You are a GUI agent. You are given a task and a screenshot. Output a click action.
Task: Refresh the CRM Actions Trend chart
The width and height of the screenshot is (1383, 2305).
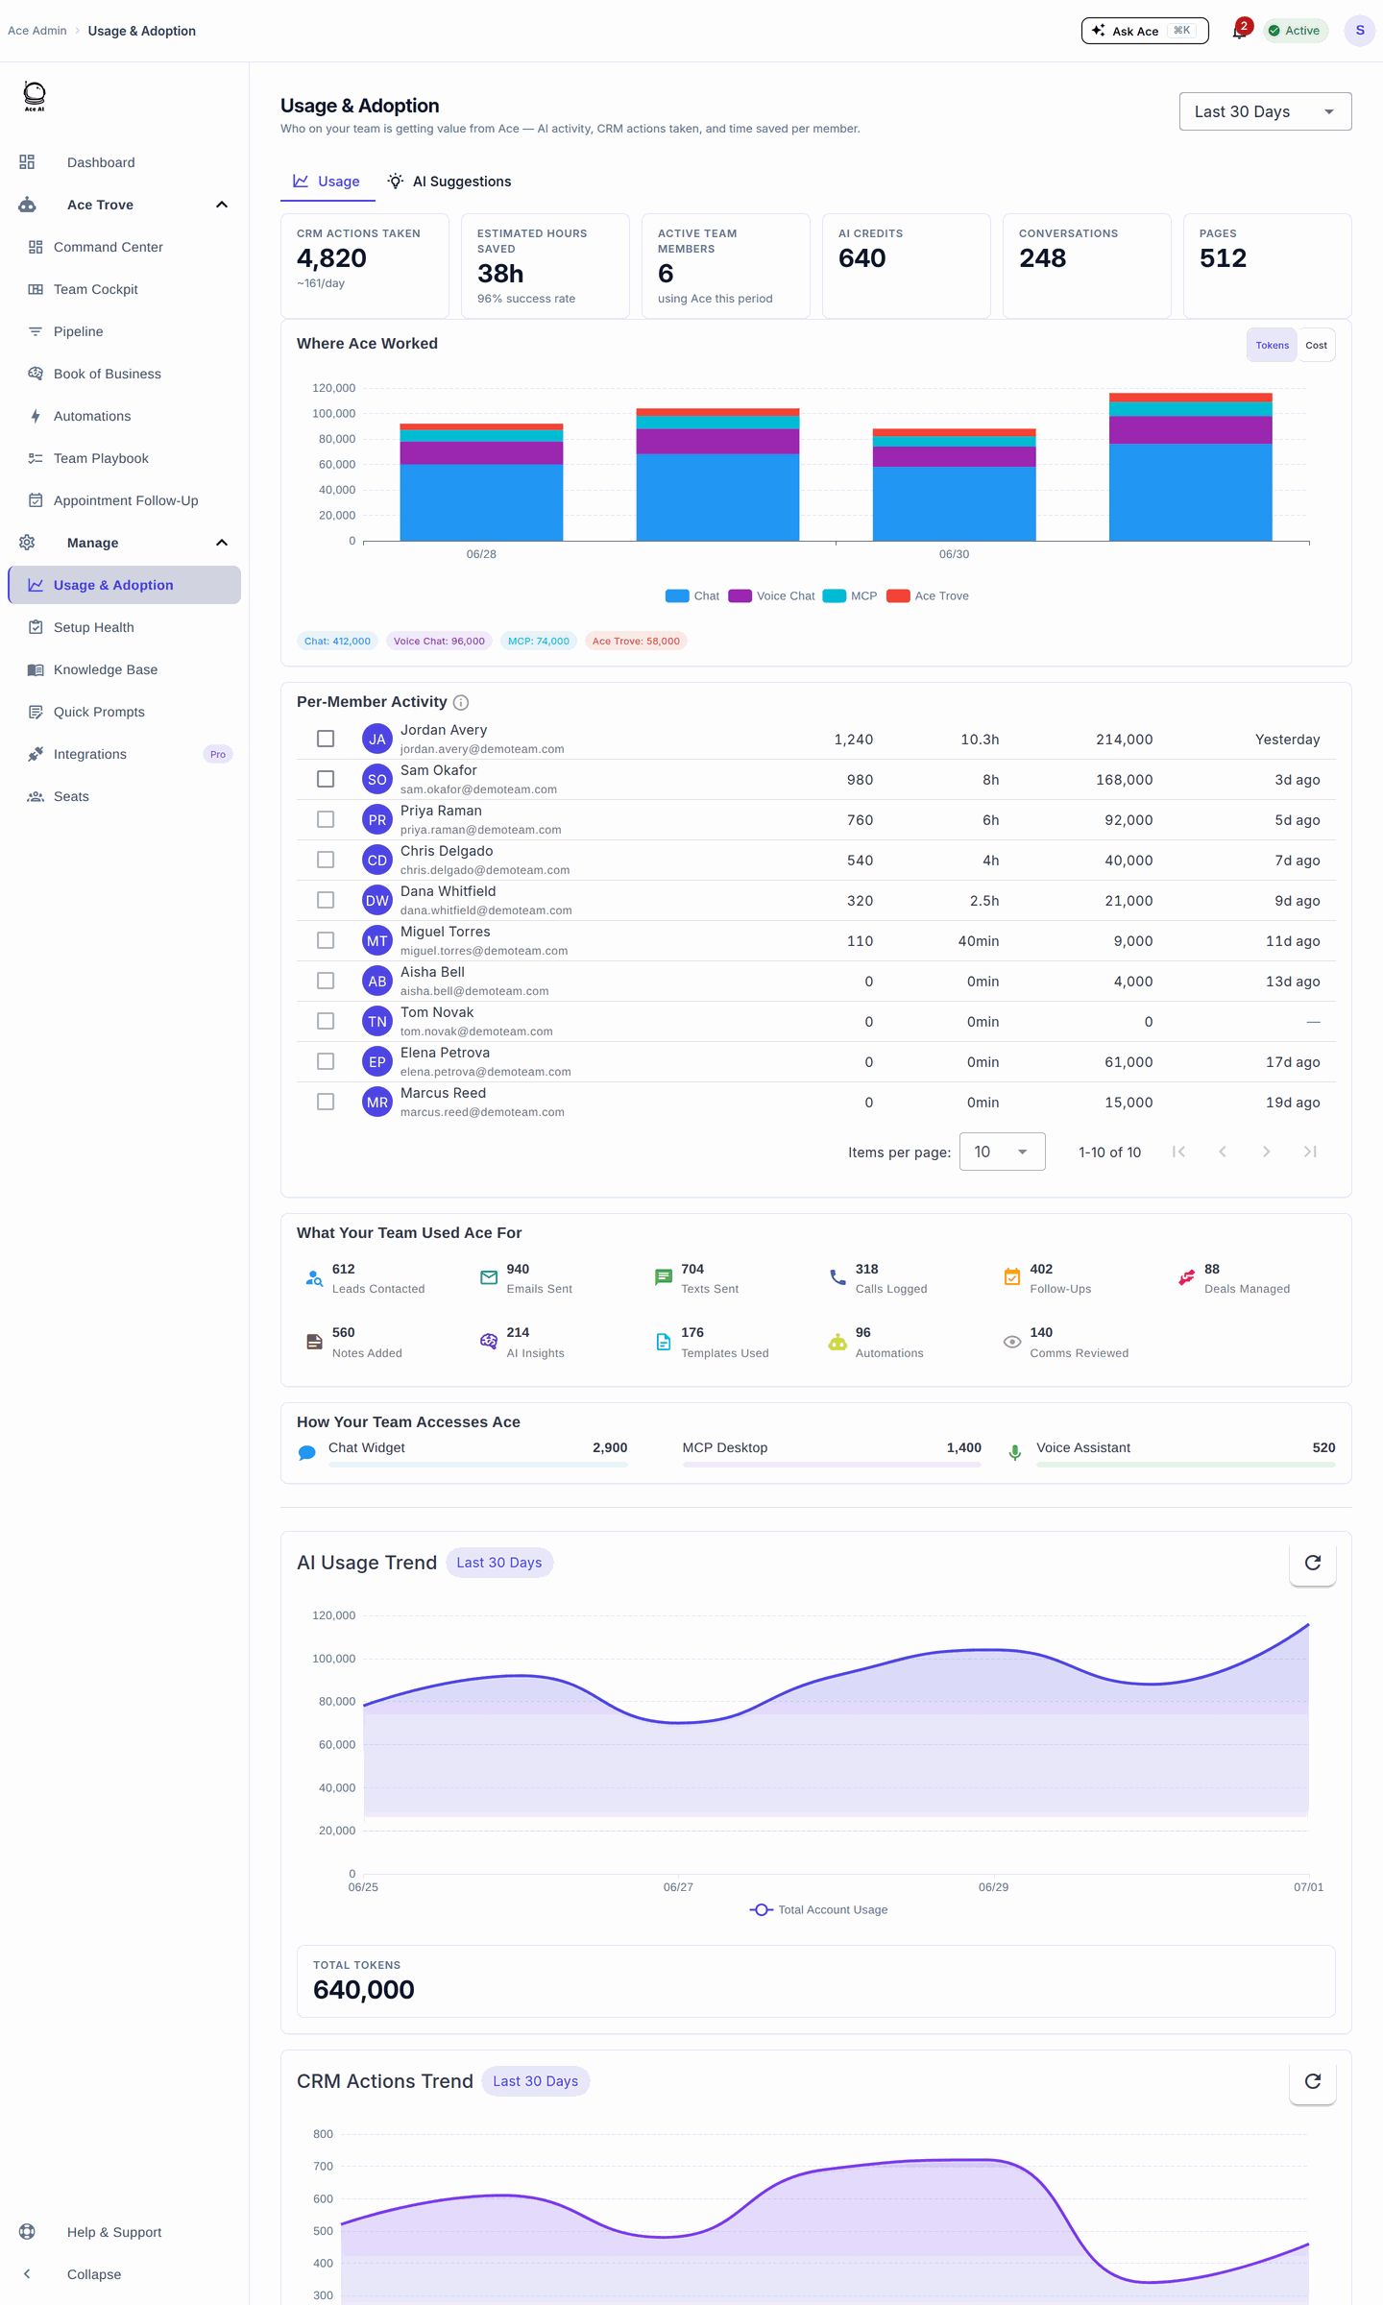[x=1313, y=2081]
